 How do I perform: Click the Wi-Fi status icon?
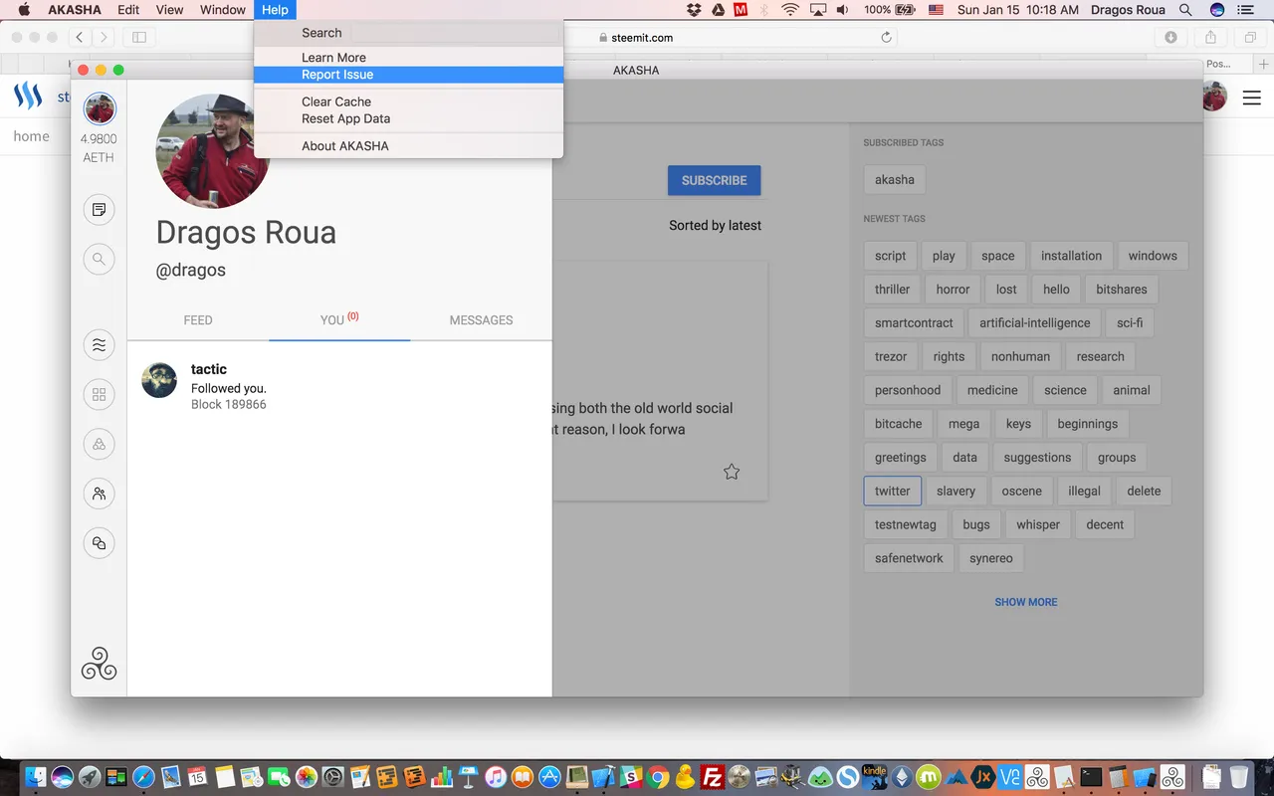click(790, 10)
